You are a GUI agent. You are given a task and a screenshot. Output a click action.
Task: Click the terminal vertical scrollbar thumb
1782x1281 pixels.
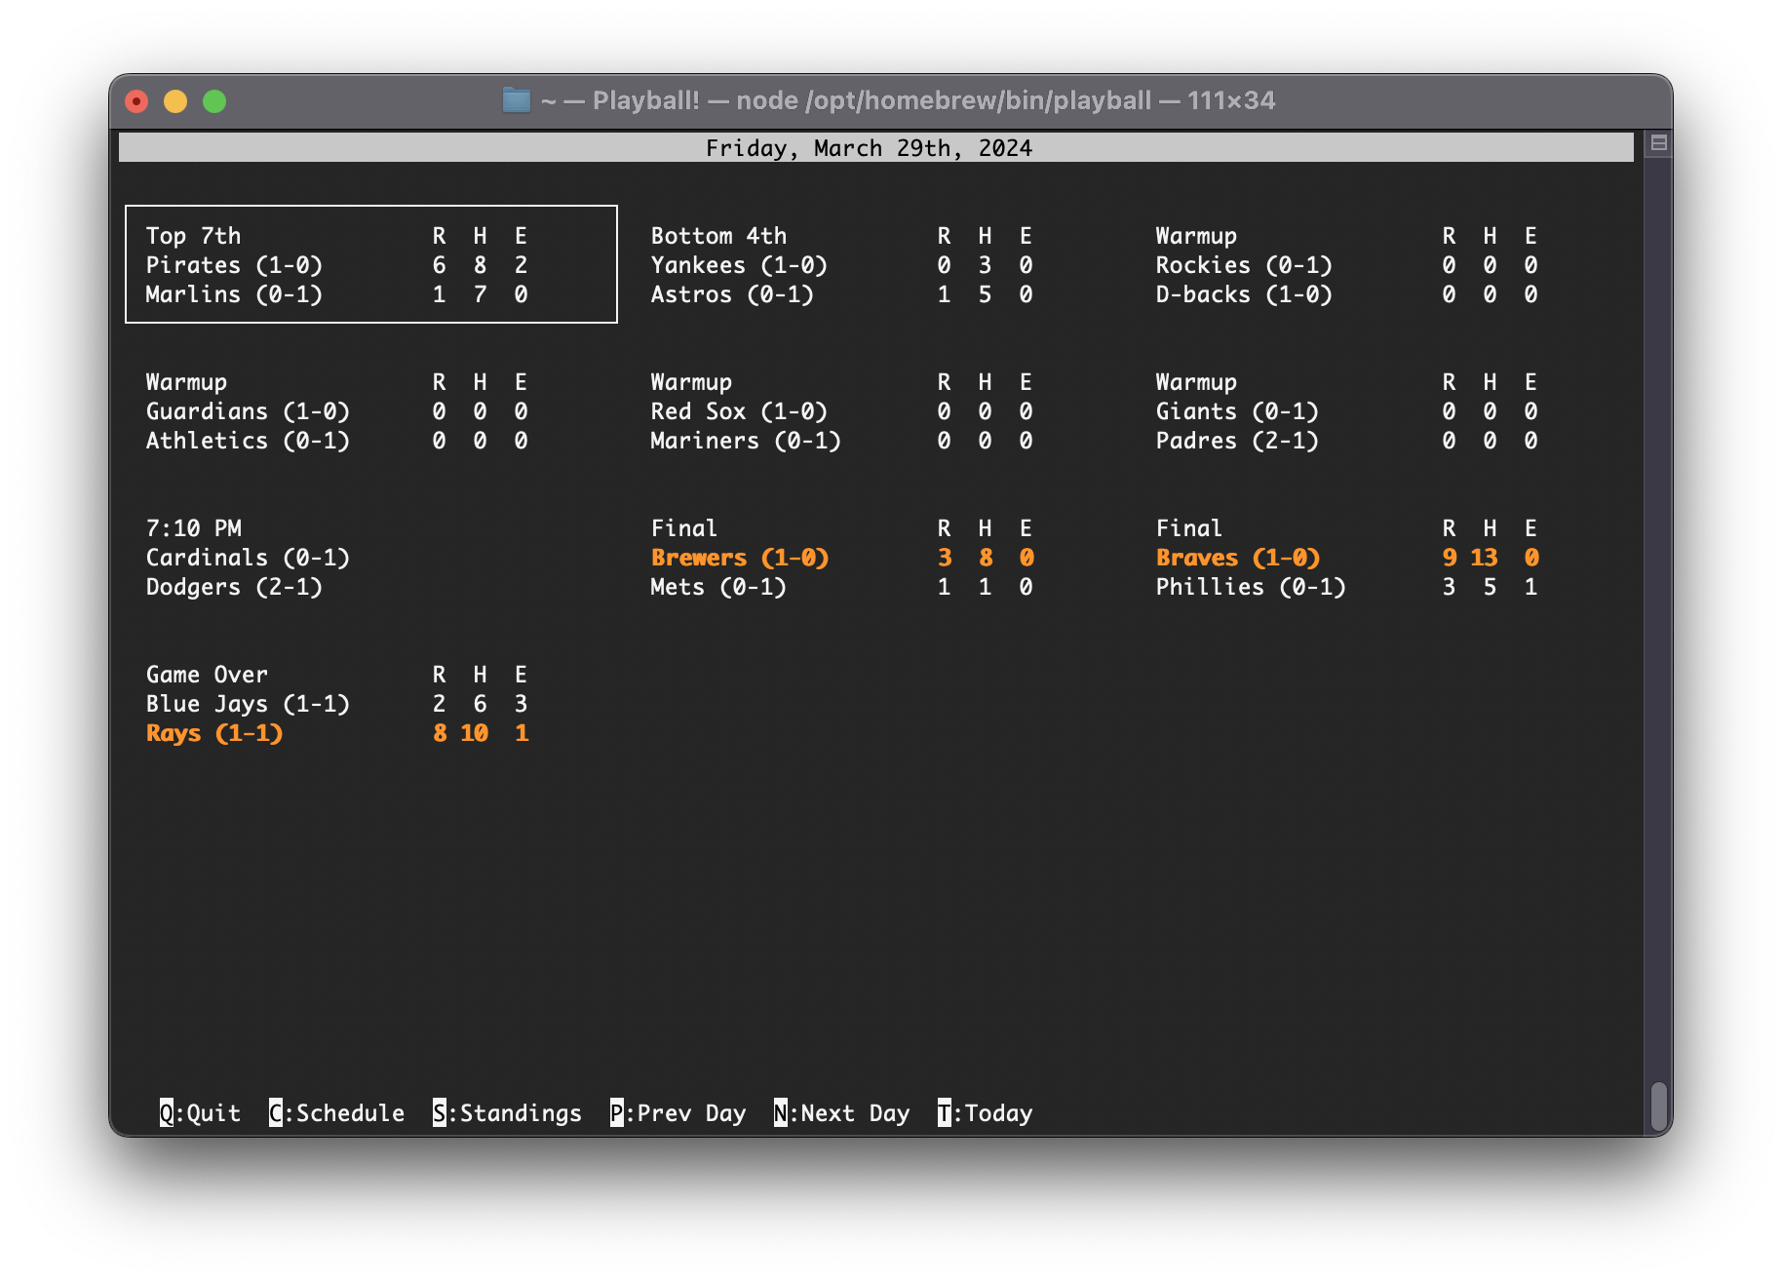(x=1658, y=1106)
